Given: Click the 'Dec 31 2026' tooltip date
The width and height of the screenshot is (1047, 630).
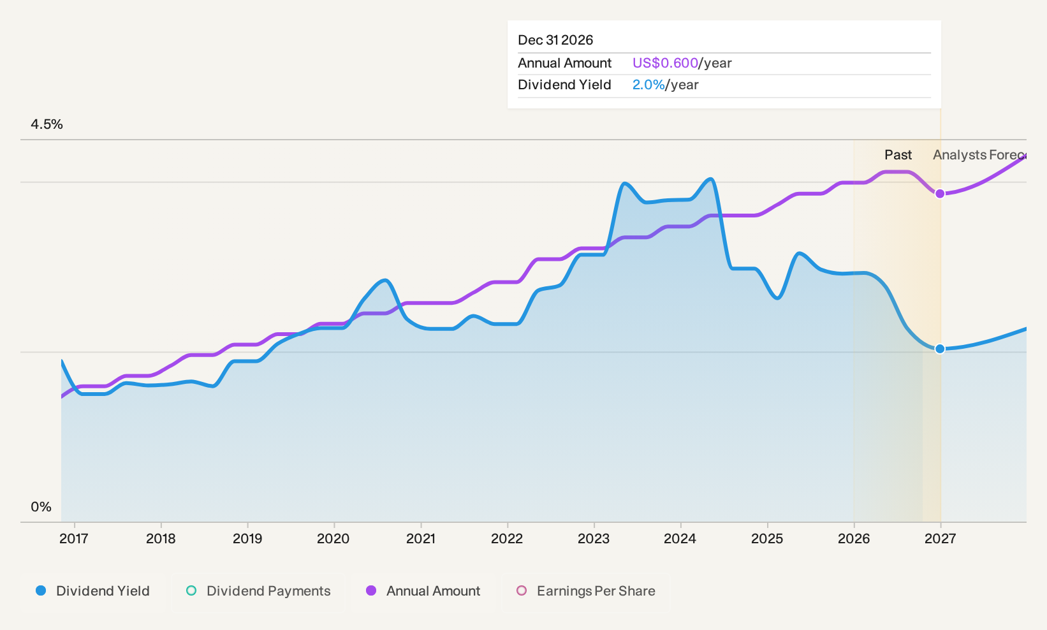Looking at the screenshot, I should 555,40.
